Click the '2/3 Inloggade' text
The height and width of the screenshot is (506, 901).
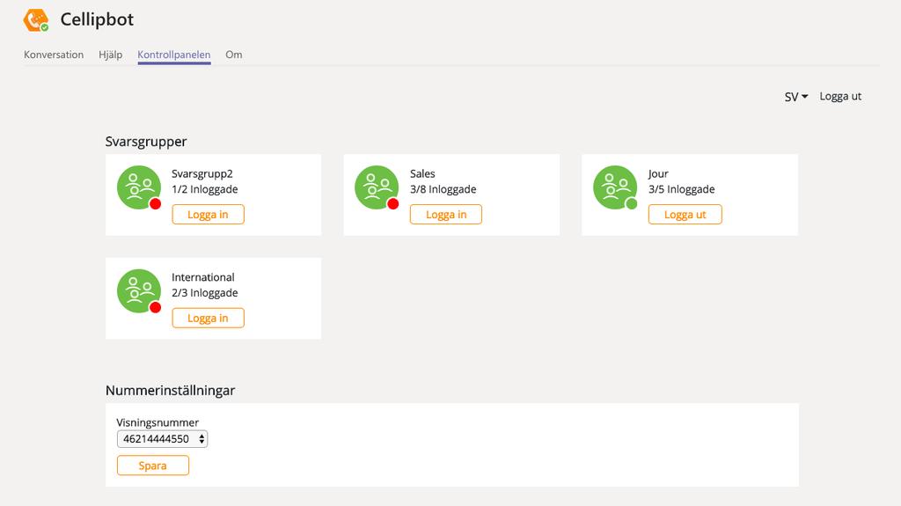coord(204,293)
